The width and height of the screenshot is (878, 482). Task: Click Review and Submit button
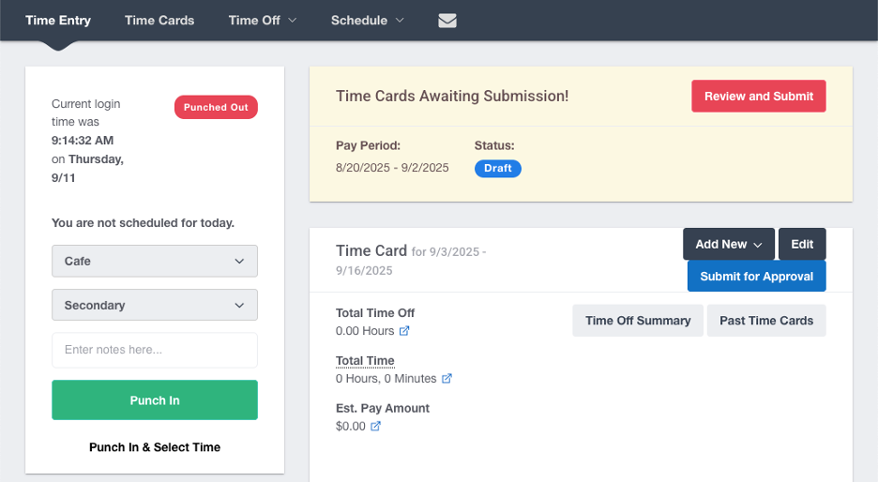759,96
